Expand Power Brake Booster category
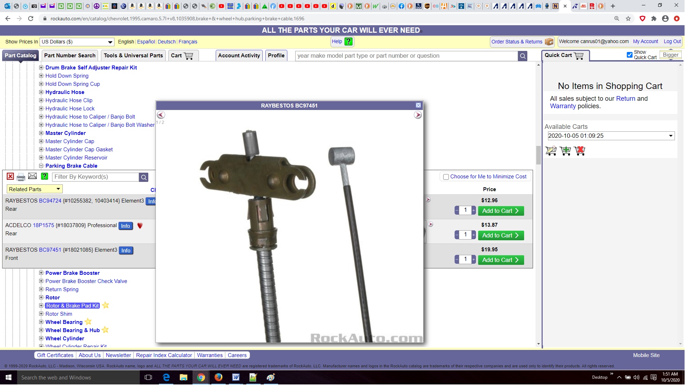 tap(41, 273)
